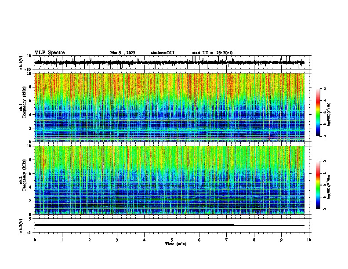Viewport: 348px width, 269px height.
Task: Click the '8' kHz tick of ch.2 spectrogram
Action: (x=31, y=160)
